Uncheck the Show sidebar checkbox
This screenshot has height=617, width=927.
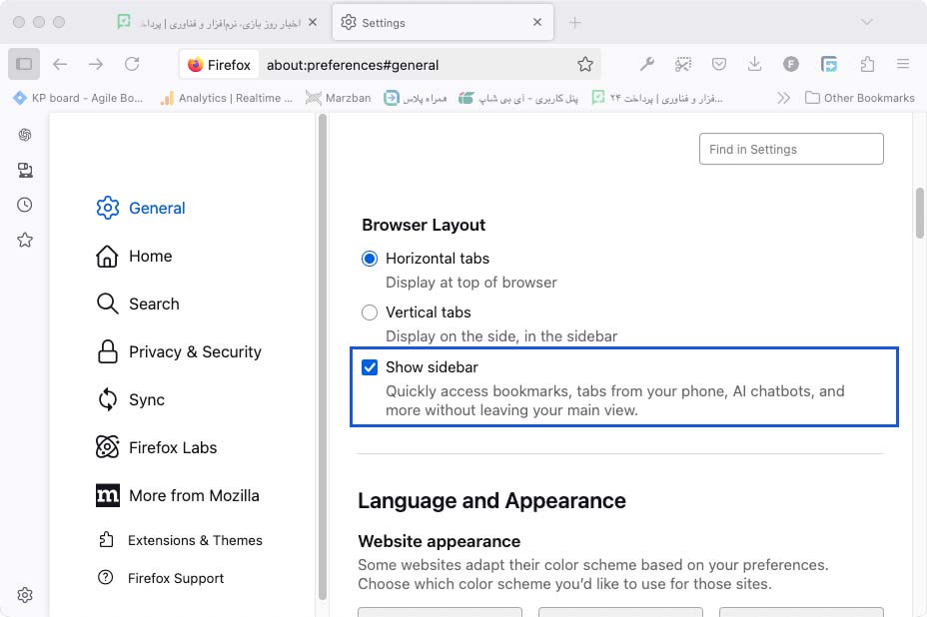(370, 367)
